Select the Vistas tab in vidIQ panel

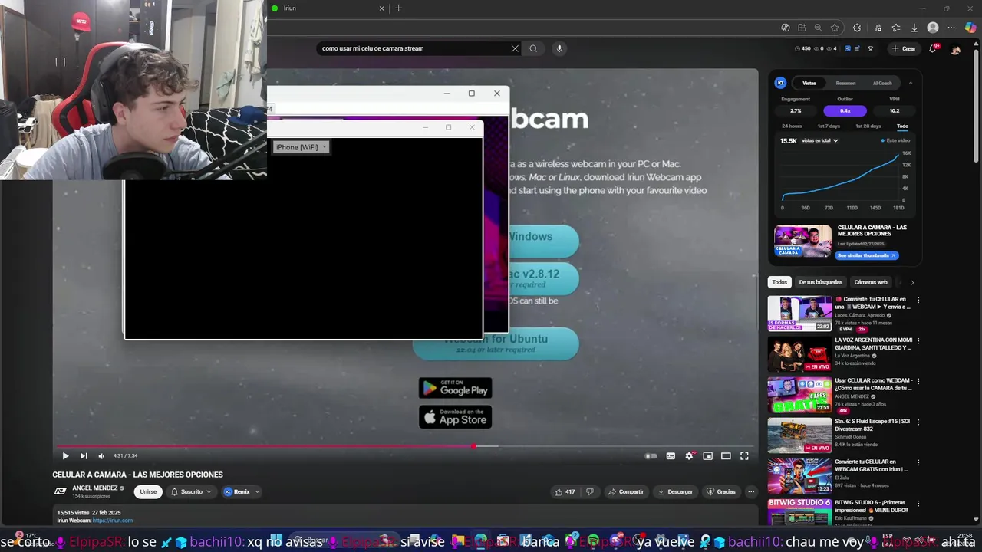click(x=809, y=83)
